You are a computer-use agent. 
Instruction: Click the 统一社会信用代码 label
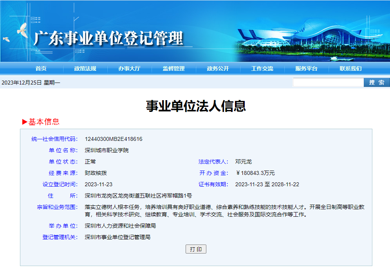point(54,139)
